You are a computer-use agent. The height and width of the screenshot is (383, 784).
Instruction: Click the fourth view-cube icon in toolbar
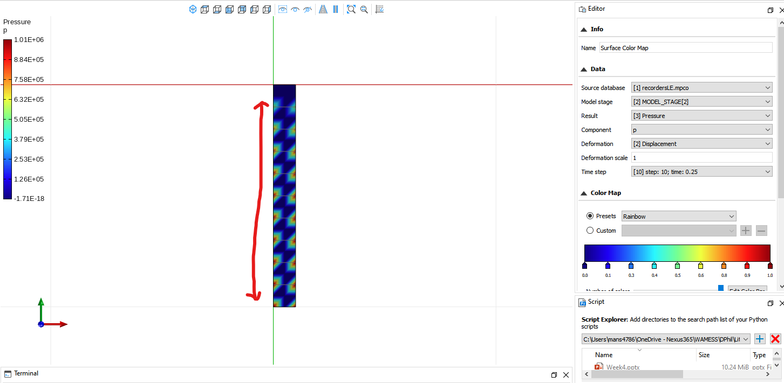(229, 9)
